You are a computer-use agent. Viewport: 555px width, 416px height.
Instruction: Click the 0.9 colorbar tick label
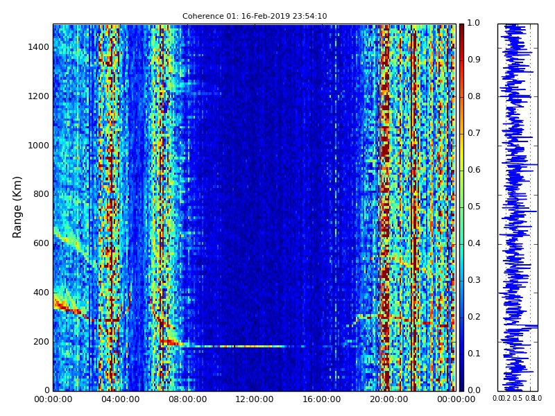coord(474,60)
